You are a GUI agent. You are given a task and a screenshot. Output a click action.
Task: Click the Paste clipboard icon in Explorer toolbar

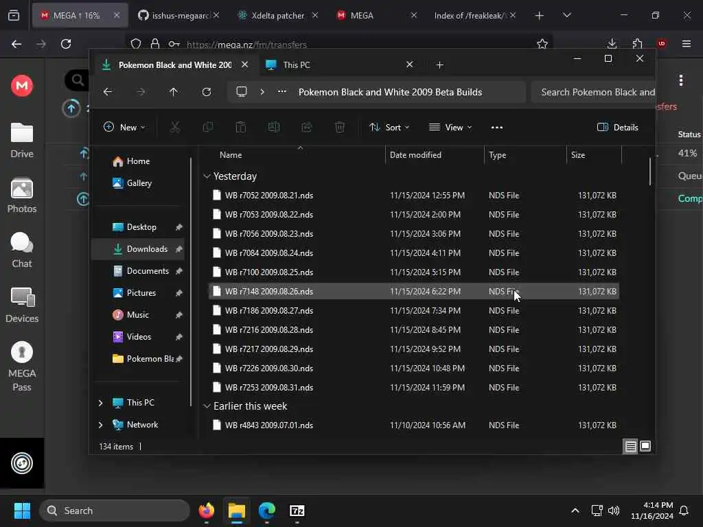(241, 127)
